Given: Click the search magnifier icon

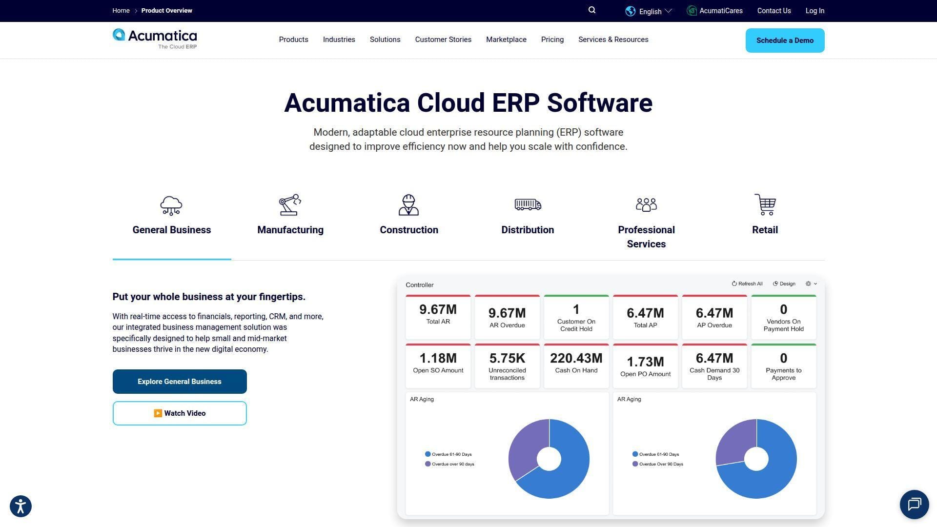Looking at the screenshot, I should pyautogui.click(x=592, y=10).
